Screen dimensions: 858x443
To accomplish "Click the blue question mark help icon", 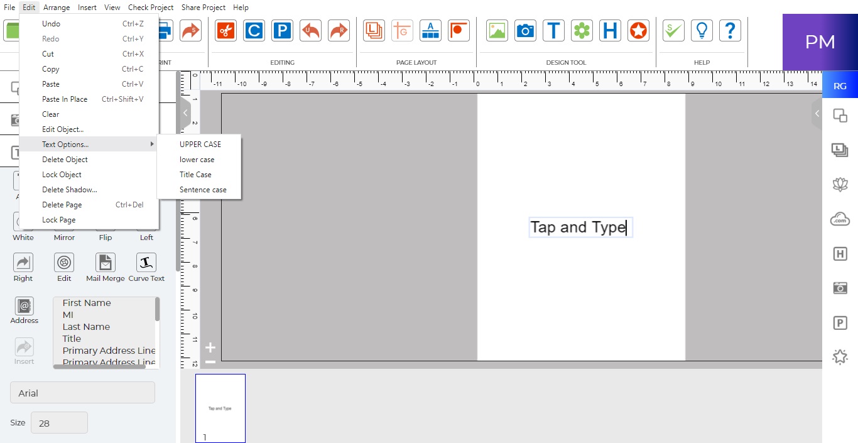I will (x=730, y=30).
